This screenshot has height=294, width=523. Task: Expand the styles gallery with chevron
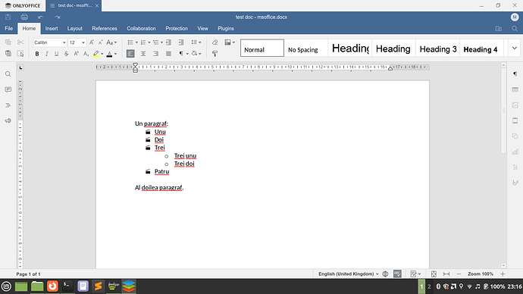pos(515,48)
